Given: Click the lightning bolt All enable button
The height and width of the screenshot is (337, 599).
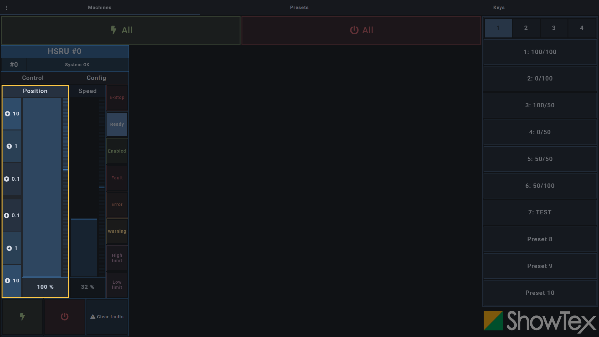Looking at the screenshot, I should pyautogui.click(x=121, y=30).
